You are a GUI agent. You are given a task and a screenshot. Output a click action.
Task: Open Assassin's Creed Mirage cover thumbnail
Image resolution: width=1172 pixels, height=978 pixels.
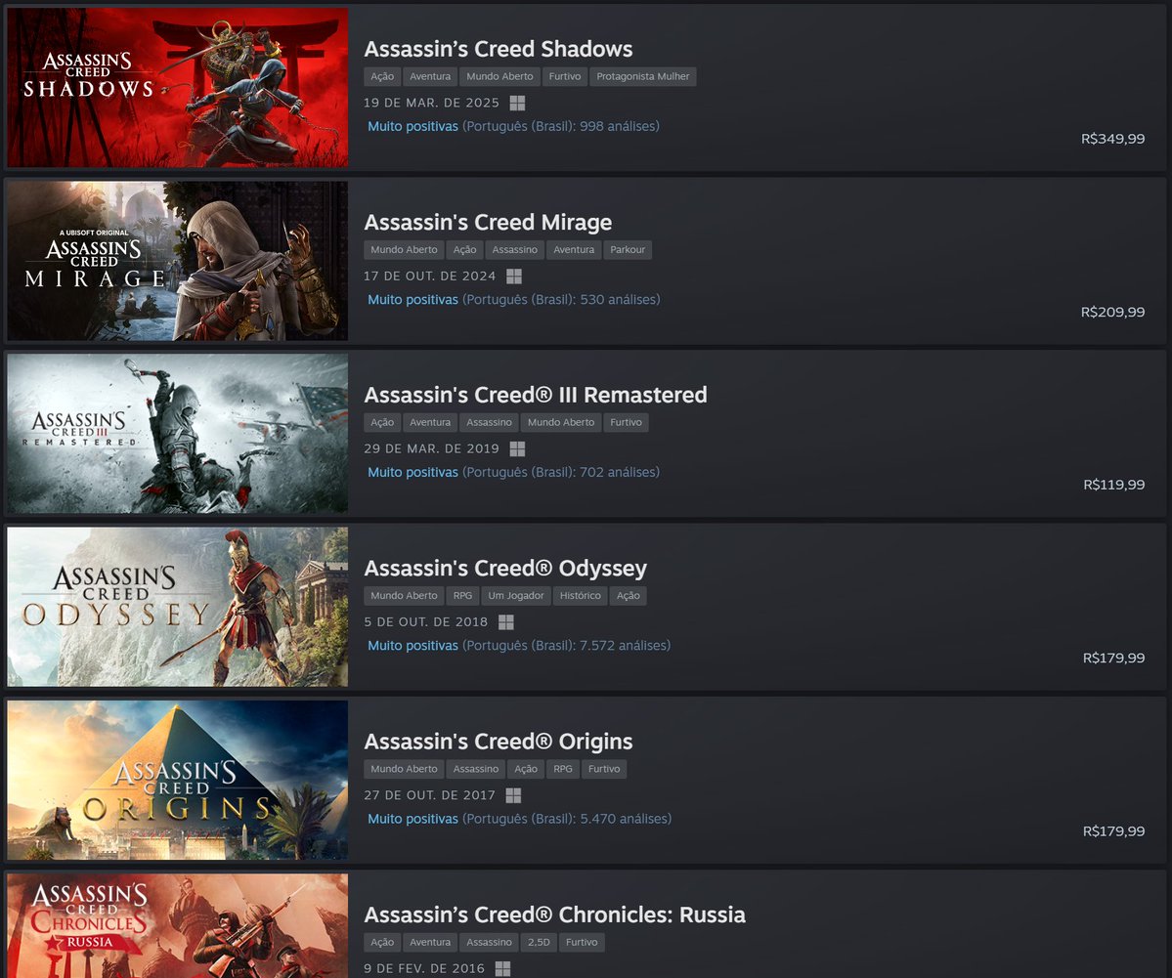click(x=178, y=261)
